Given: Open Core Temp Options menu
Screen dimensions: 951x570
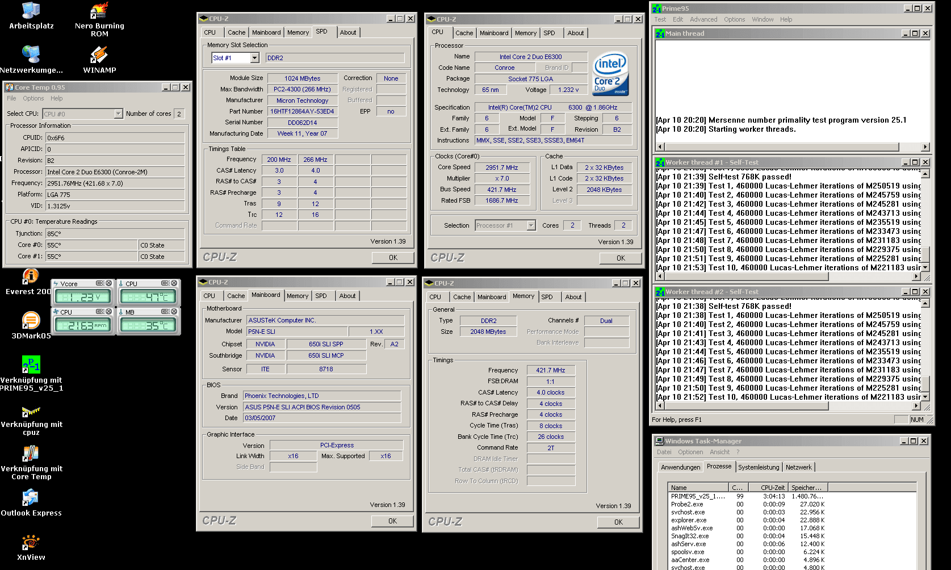Looking at the screenshot, I should 33,99.
